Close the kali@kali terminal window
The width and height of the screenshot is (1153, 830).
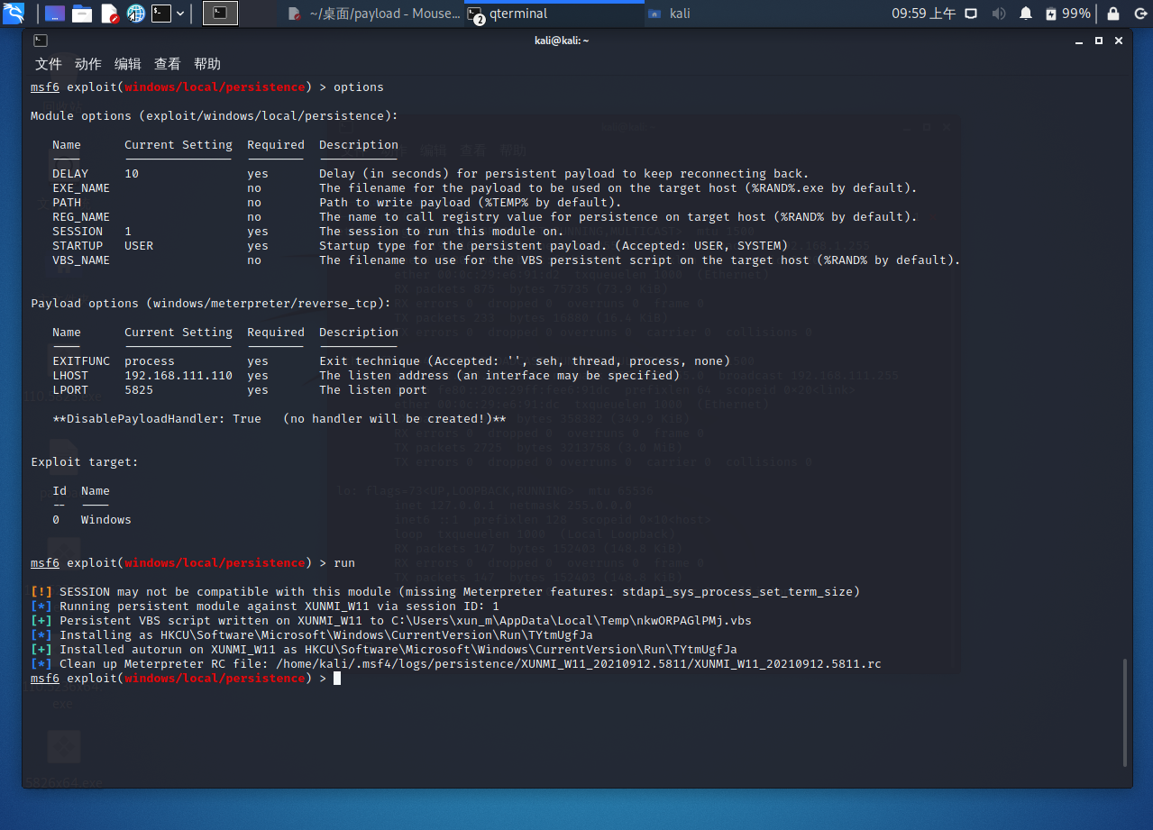[x=1119, y=41]
